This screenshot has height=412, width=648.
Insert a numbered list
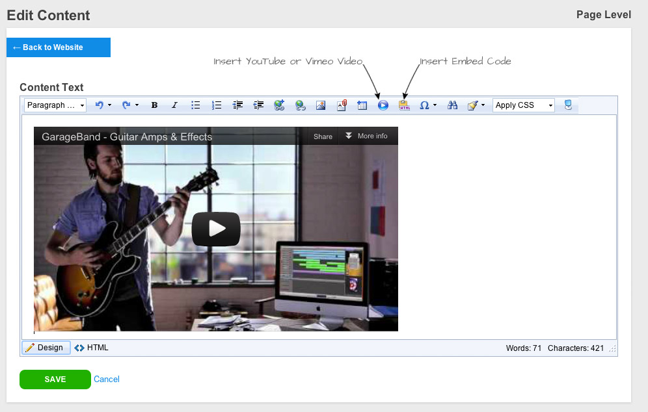click(x=217, y=105)
